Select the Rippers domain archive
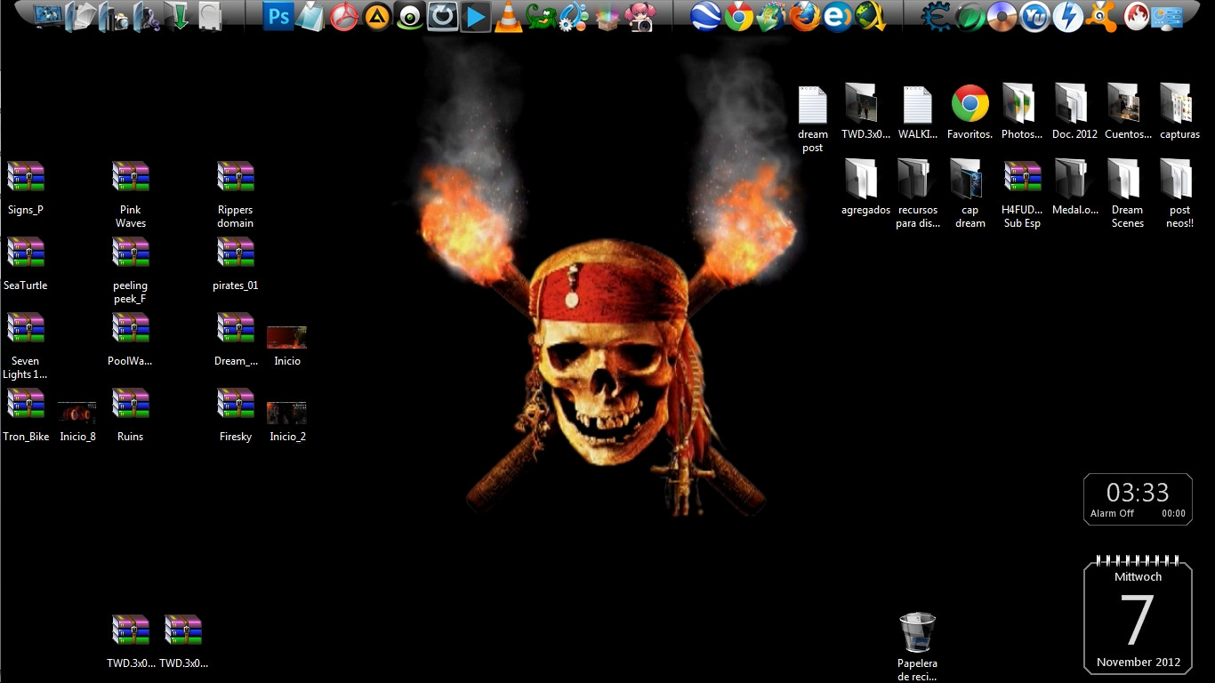This screenshot has width=1215, height=683. (236, 195)
